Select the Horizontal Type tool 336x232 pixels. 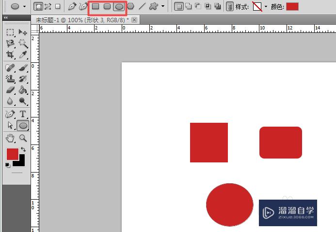tap(23, 114)
